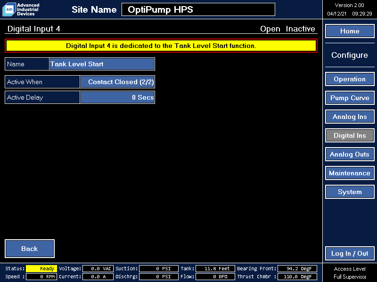Switch to Analog Ins configuration

[350, 117]
